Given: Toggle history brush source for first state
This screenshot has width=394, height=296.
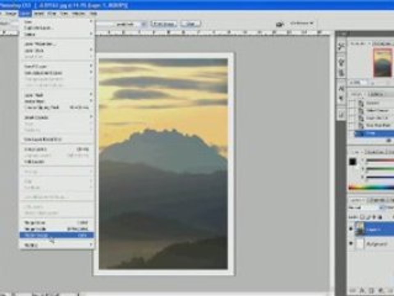Looking at the screenshot, I should click(x=352, y=103).
